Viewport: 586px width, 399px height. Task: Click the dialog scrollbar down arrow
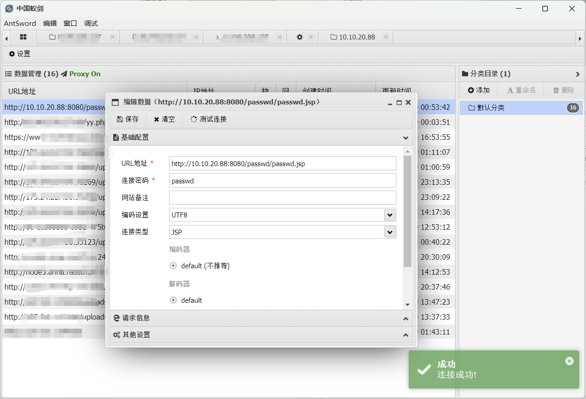(407, 305)
